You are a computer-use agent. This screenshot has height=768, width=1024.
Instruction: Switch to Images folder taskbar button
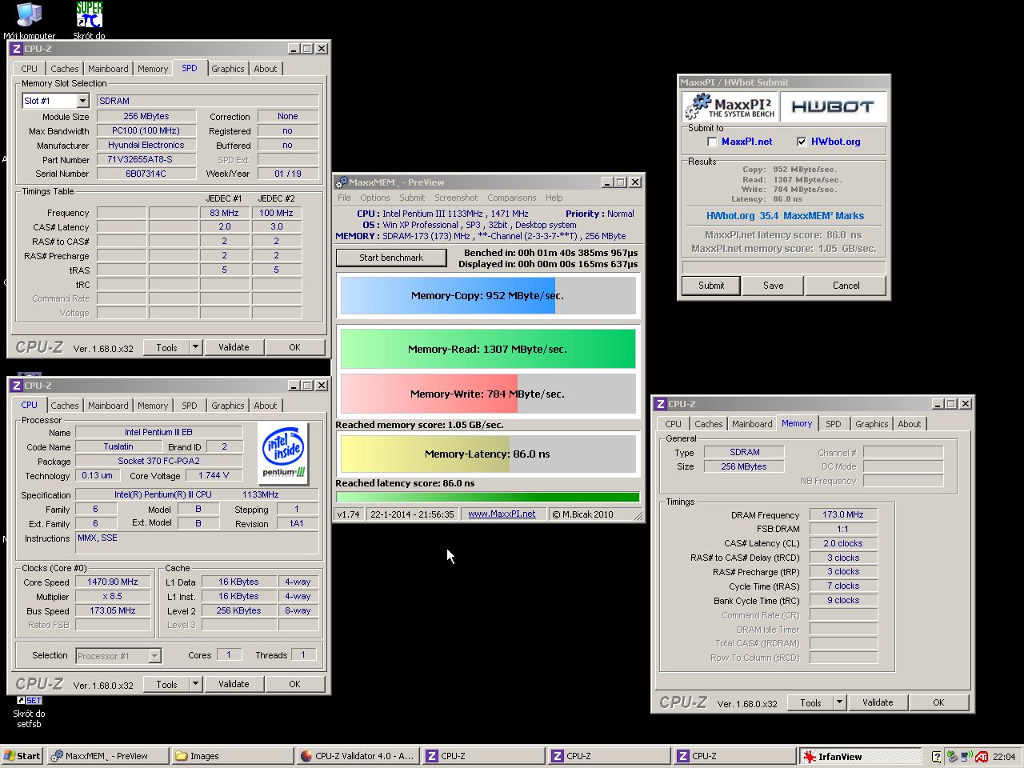pyautogui.click(x=234, y=756)
